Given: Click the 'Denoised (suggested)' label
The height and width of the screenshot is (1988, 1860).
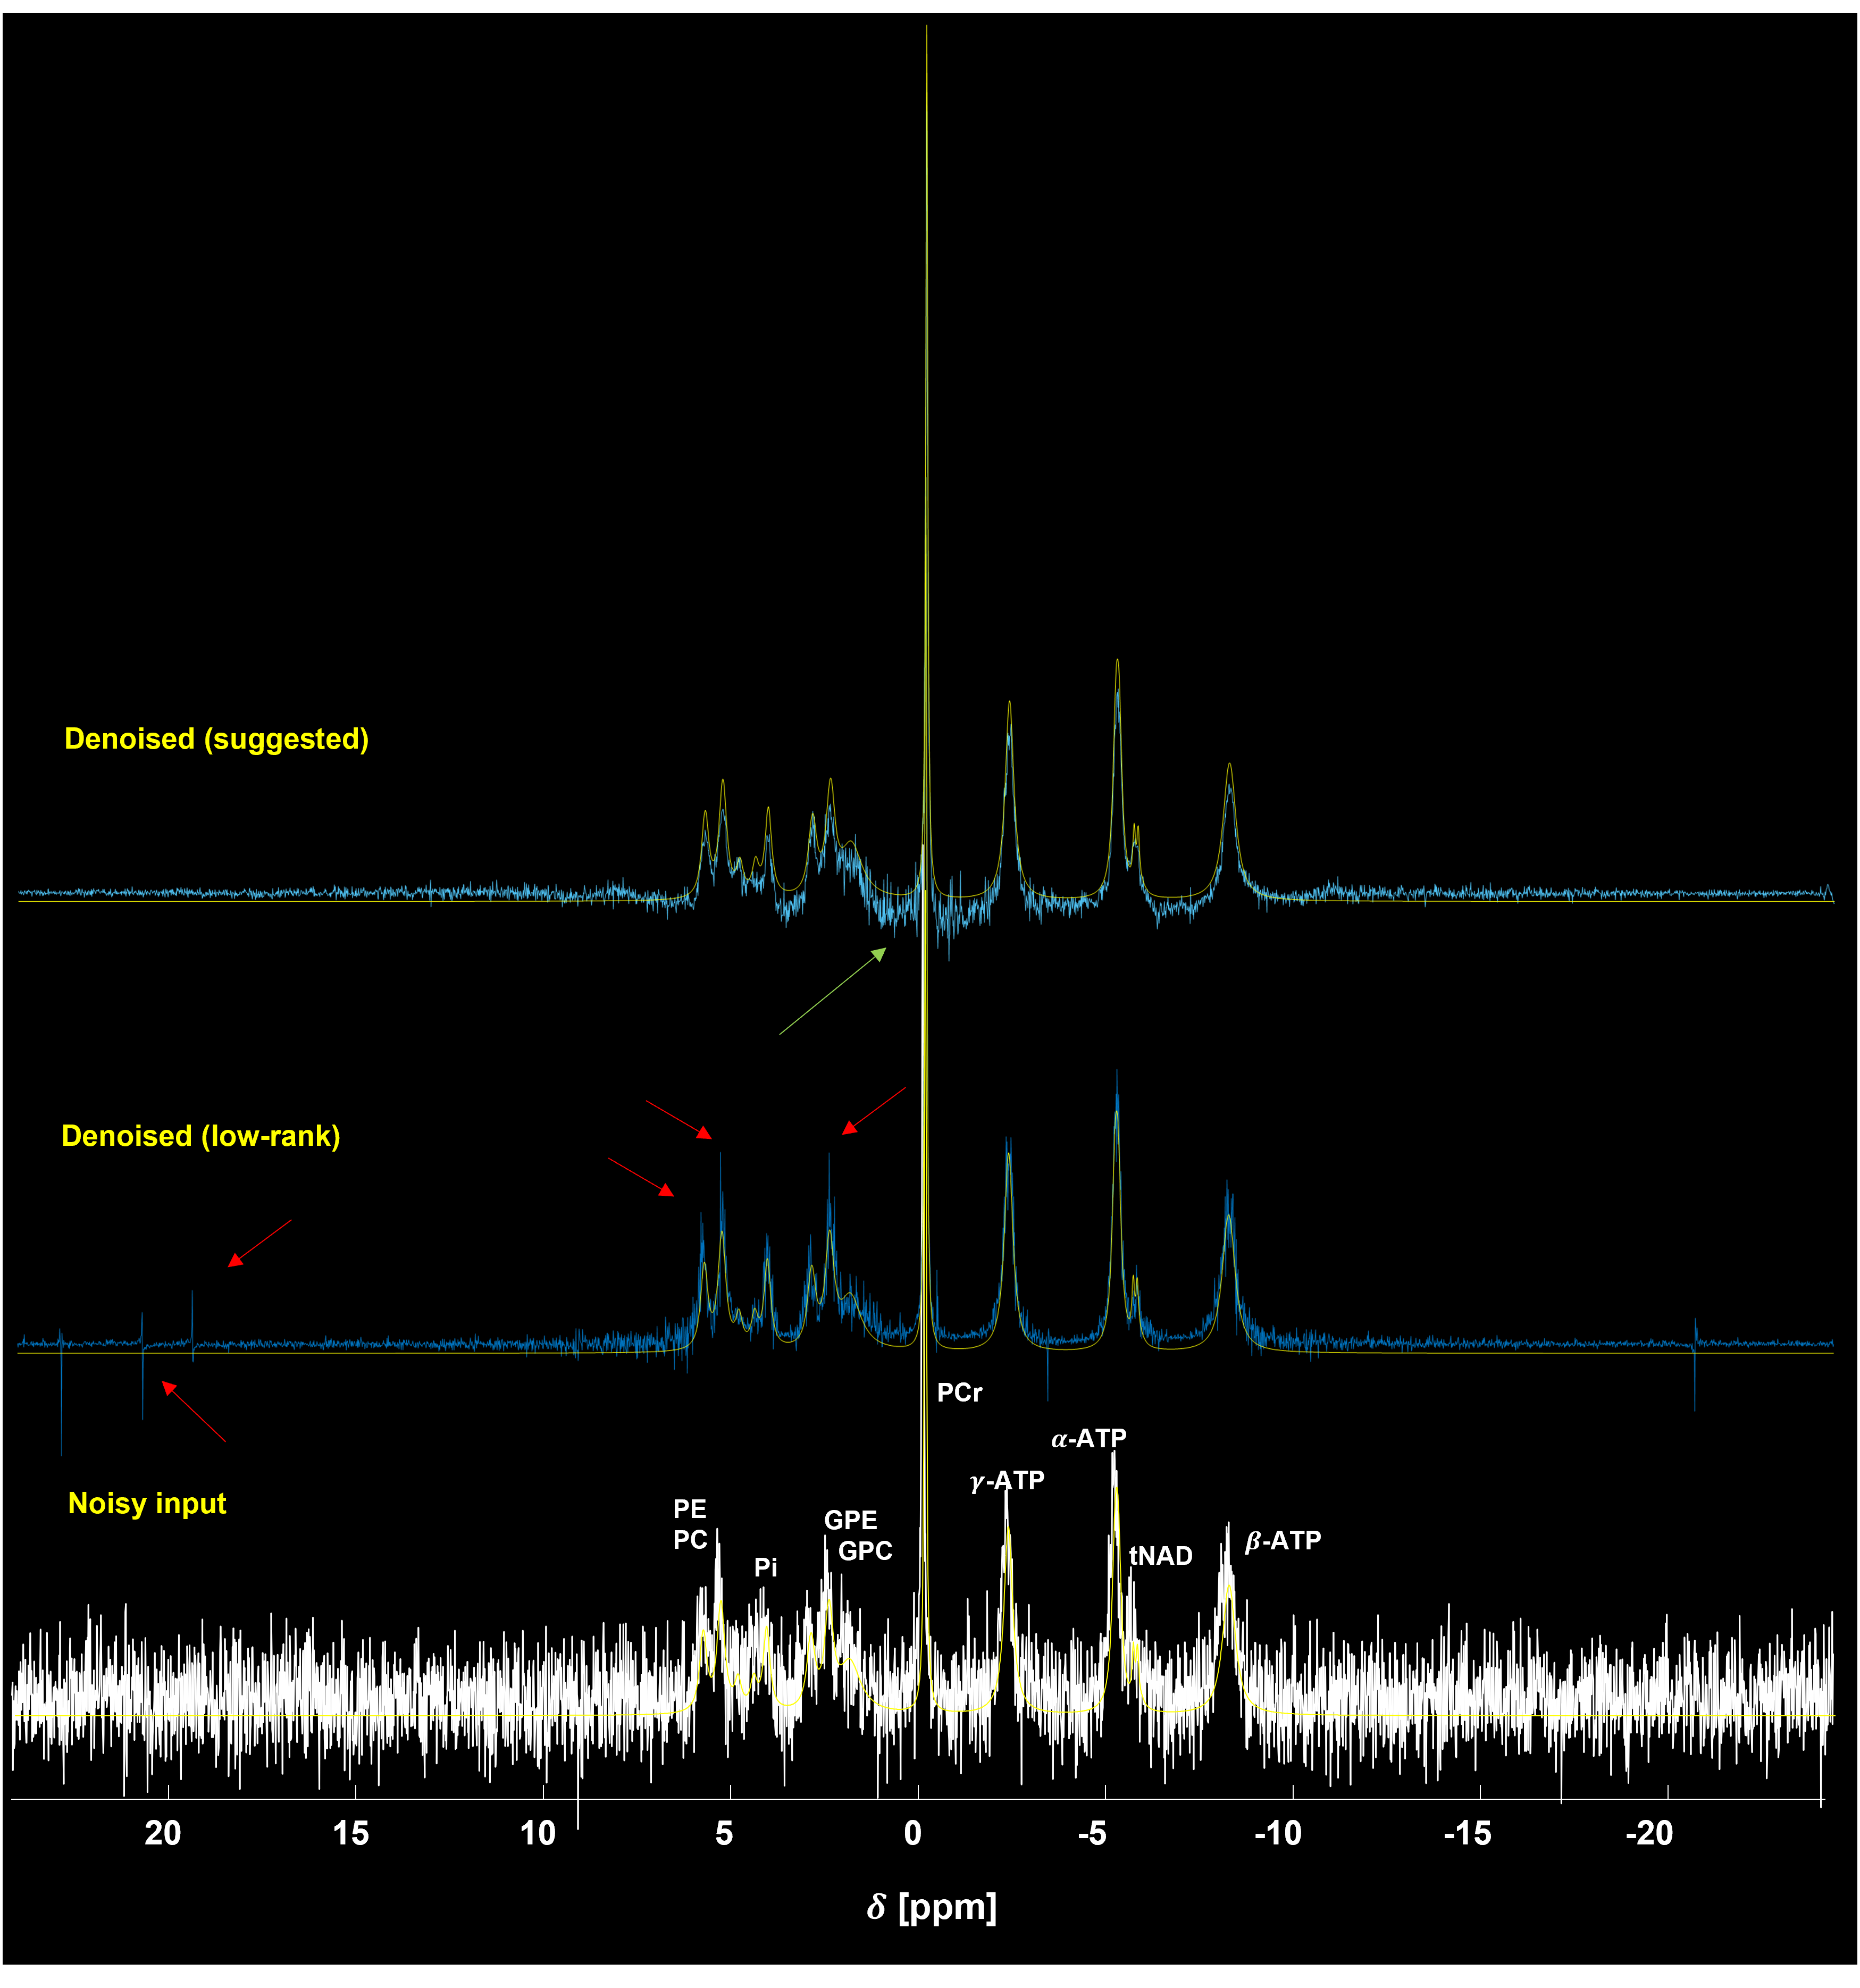Looking at the screenshot, I should click(216, 739).
